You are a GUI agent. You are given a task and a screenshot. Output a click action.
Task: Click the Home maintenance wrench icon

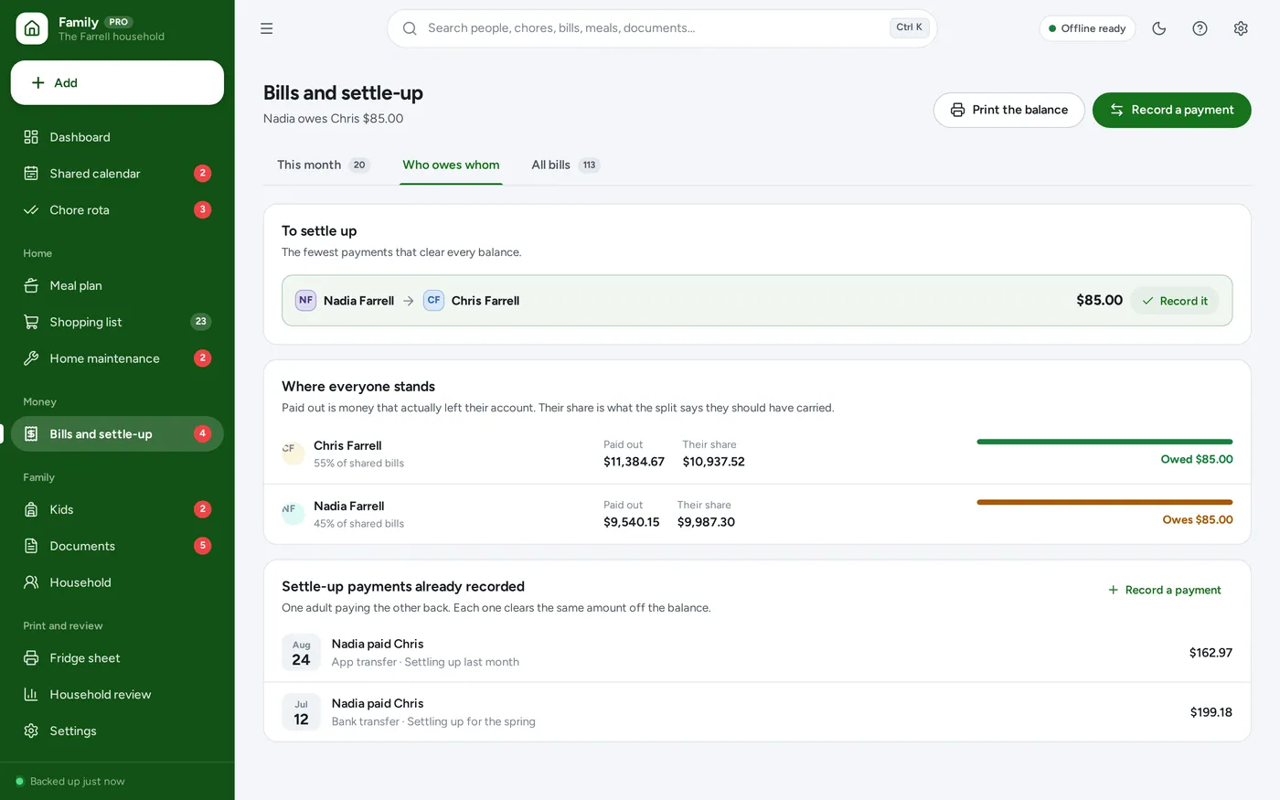[x=31, y=358]
